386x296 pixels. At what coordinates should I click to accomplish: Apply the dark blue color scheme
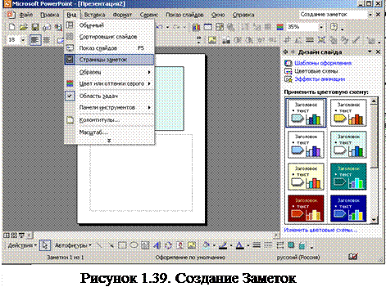(348, 209)
